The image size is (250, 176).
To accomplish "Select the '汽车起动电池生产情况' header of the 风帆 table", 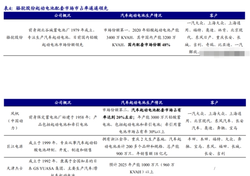I will [142, 103].
